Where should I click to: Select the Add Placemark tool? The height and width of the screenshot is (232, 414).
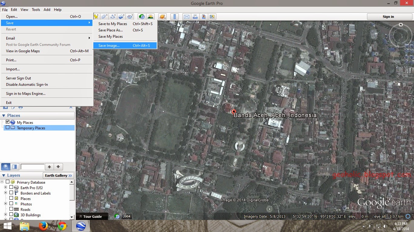point(96,16)
